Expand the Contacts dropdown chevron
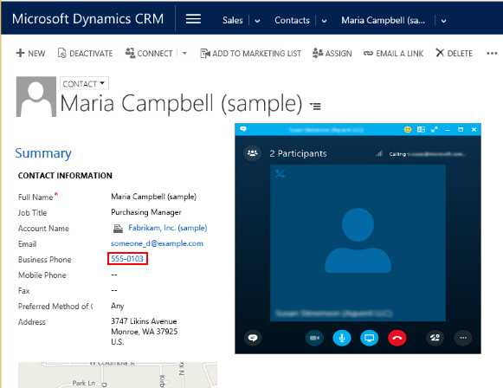The height and width of the screenshot is (388, 503). coord(324,21)
